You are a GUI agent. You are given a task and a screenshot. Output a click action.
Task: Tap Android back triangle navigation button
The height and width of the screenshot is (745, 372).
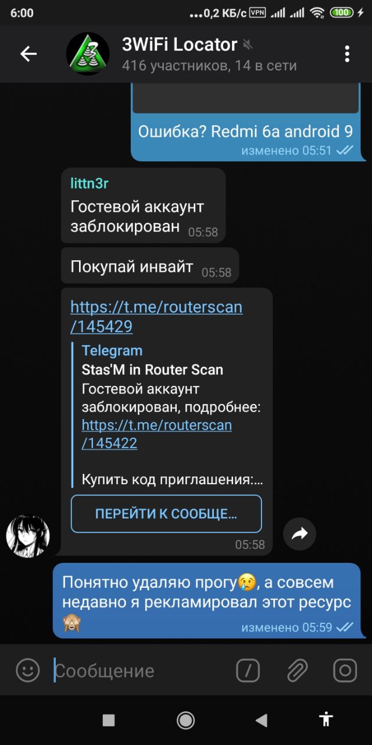coord(261,720)
